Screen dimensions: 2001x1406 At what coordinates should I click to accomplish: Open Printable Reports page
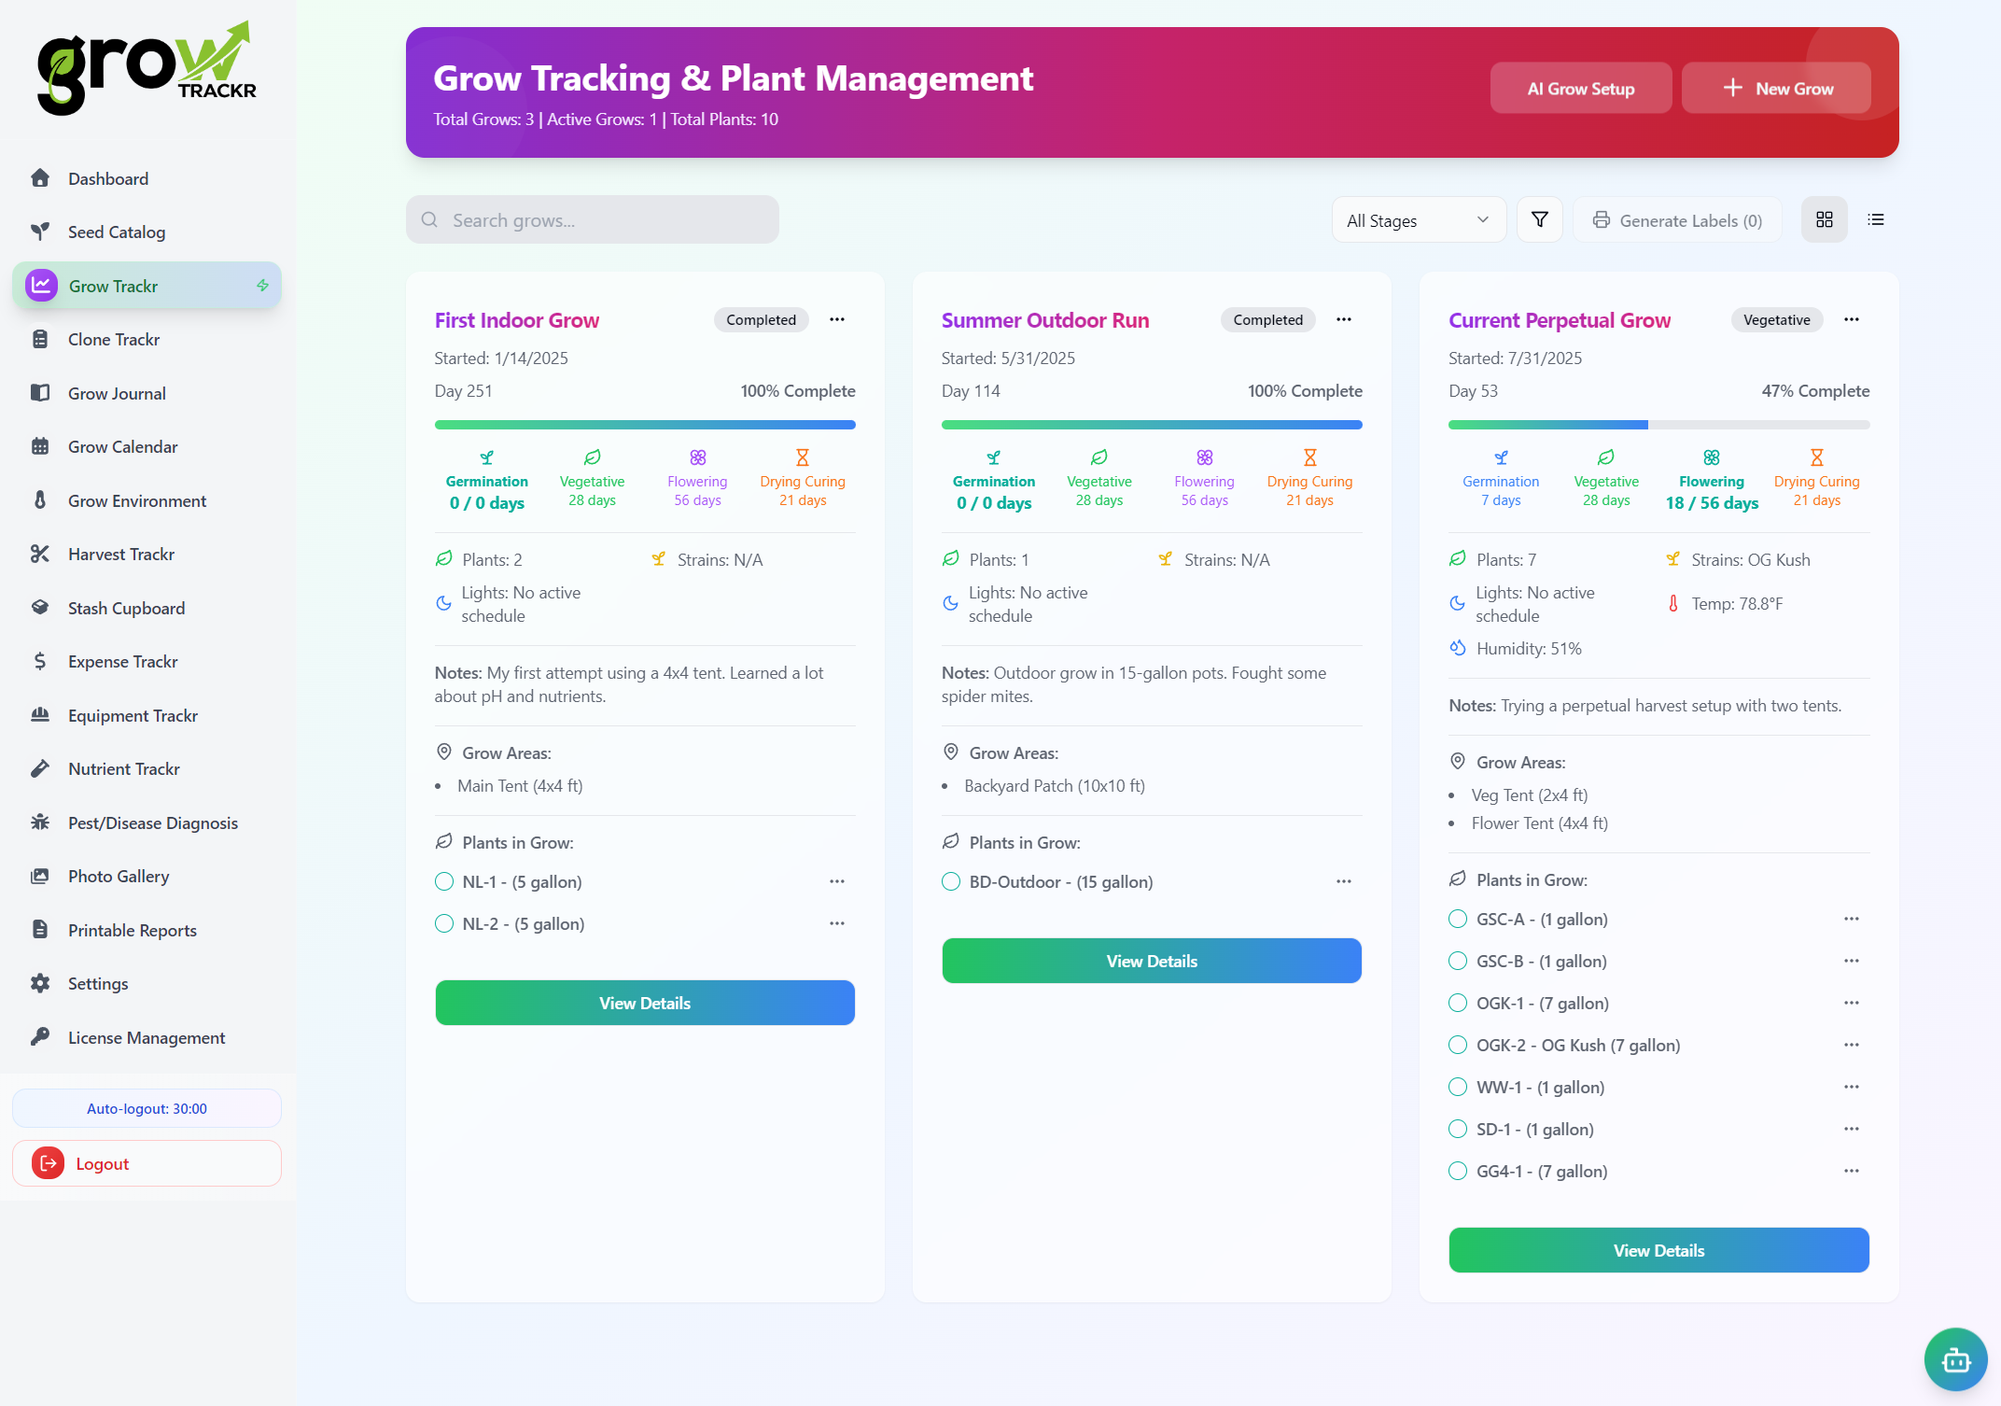tap(147, 930)
